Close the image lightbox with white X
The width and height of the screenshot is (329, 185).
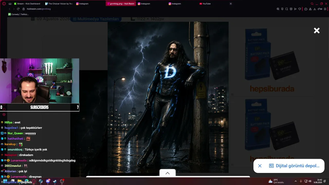tap(317, 31)
